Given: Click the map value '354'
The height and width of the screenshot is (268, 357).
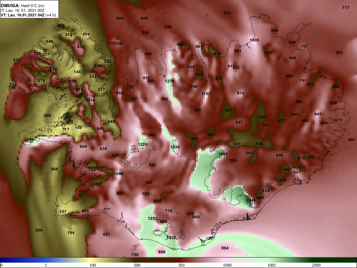Looking at the screenshot, I should point(39,230).
